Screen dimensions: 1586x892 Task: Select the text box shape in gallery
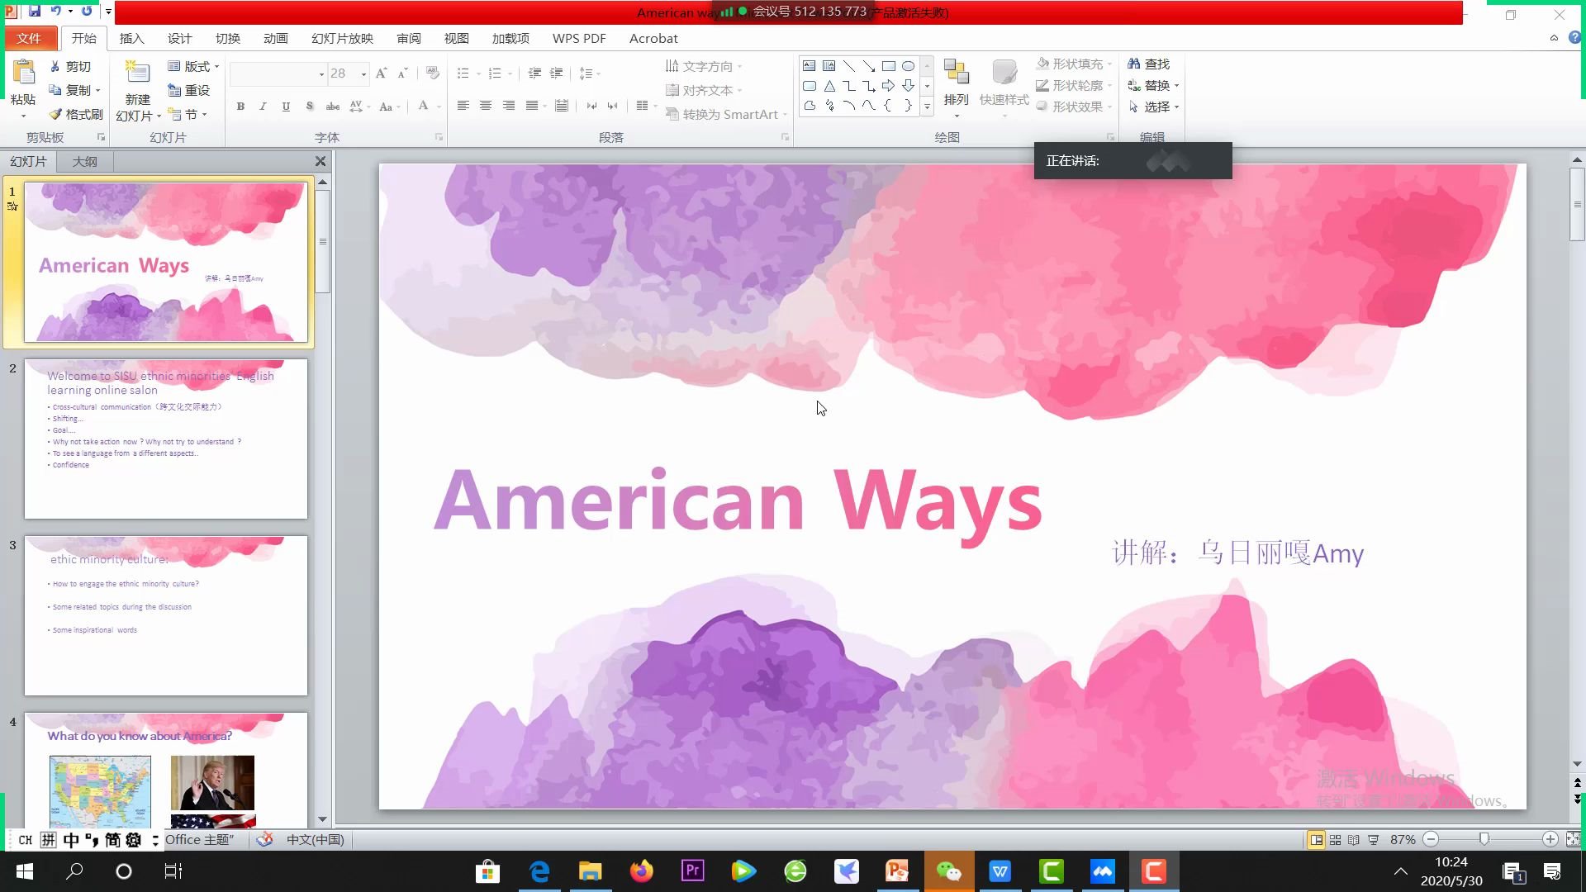point(809,66)
